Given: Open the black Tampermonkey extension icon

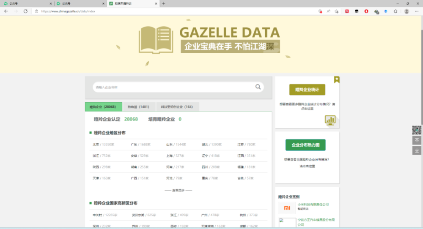Looking at the screenshot, I should coord(357,11).
